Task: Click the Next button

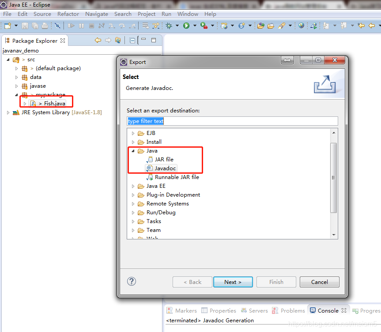Action: point(233,282)
